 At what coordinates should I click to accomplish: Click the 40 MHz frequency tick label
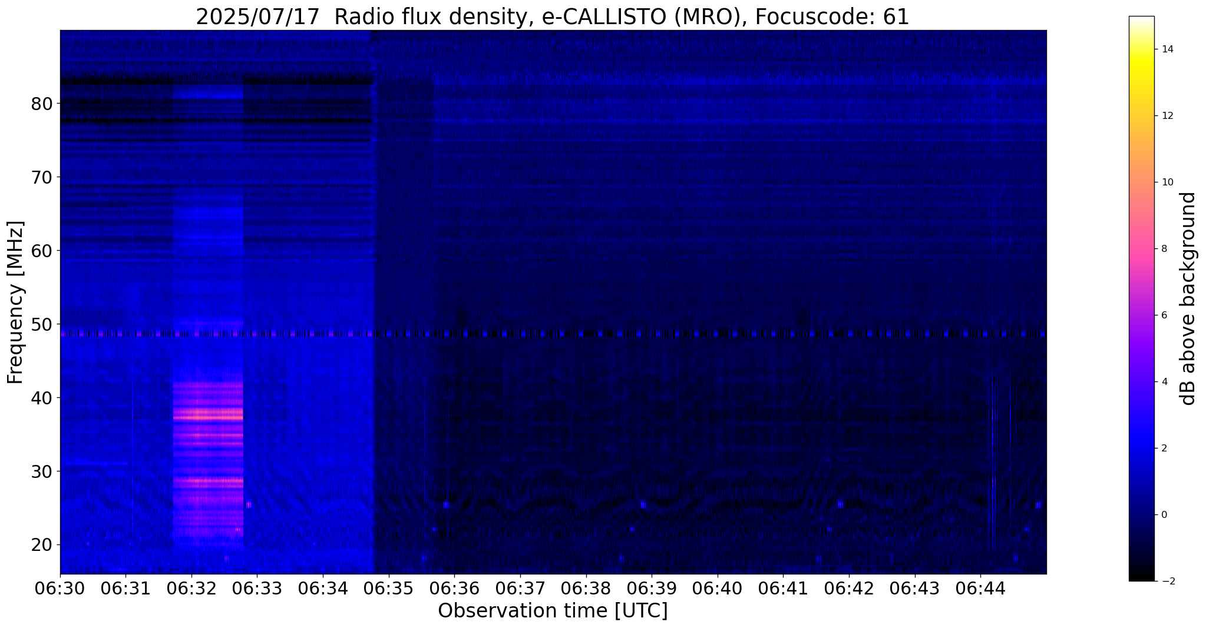(x=41, y=398)
